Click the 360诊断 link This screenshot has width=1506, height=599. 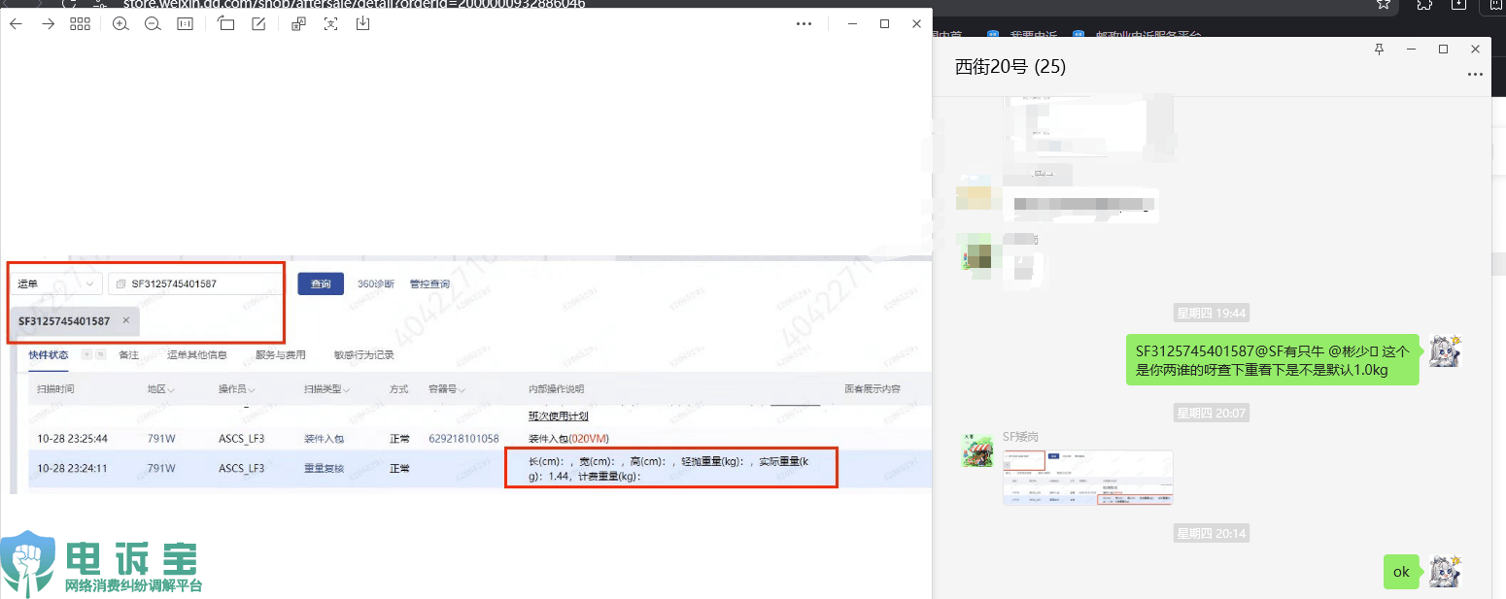pyautogui.click(x=376, y=283)
